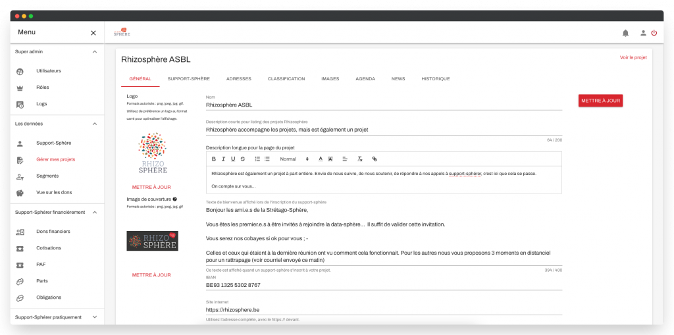Collapse the Super admin section
Image resolution: width=674 pixels, height=335 pixels.
(95, 51)
